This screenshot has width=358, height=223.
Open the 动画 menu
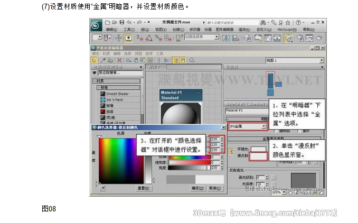click(x=208, y=30)
